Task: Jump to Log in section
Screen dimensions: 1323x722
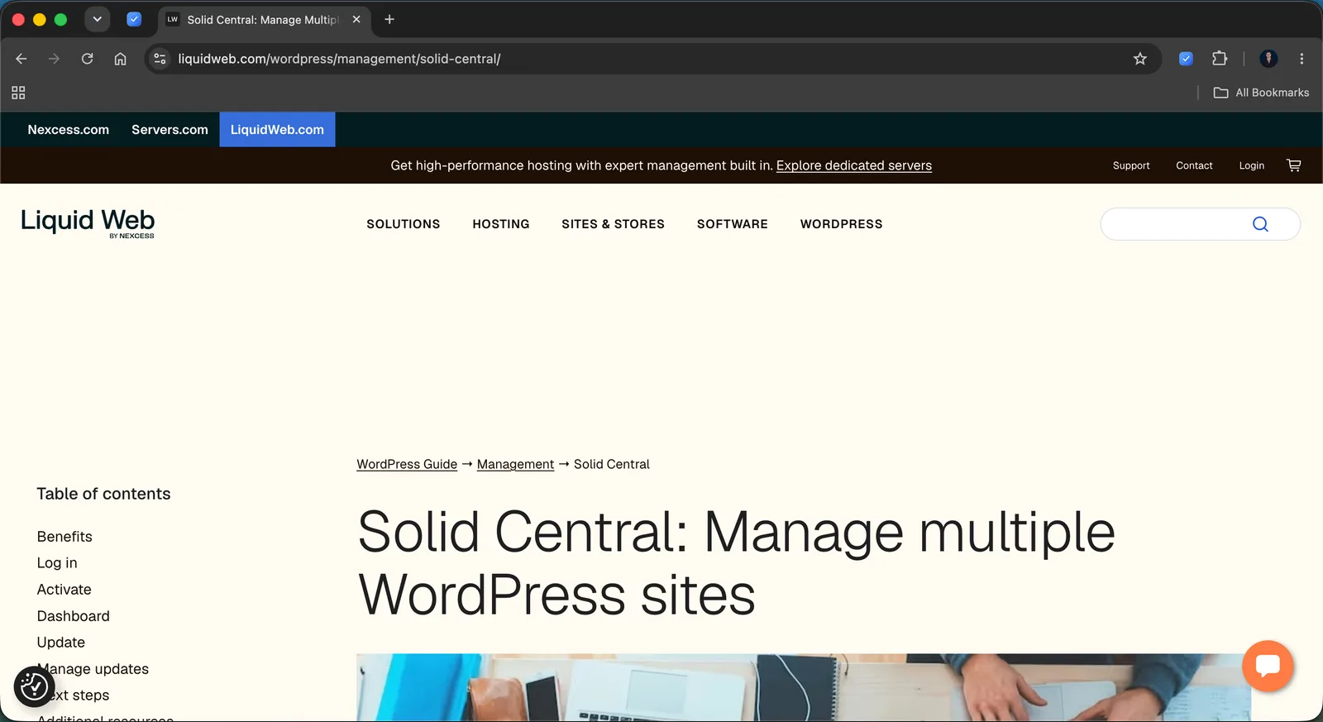Action: [57, 563]
